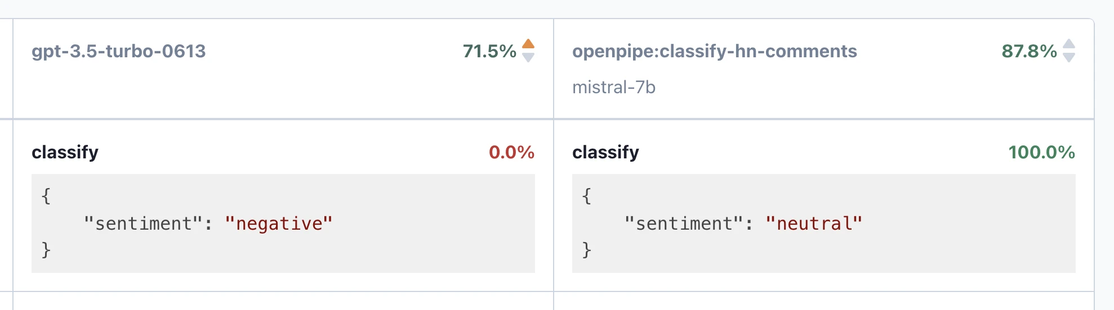
Task: Click the opening brace of the negative output
Action: 46,196
